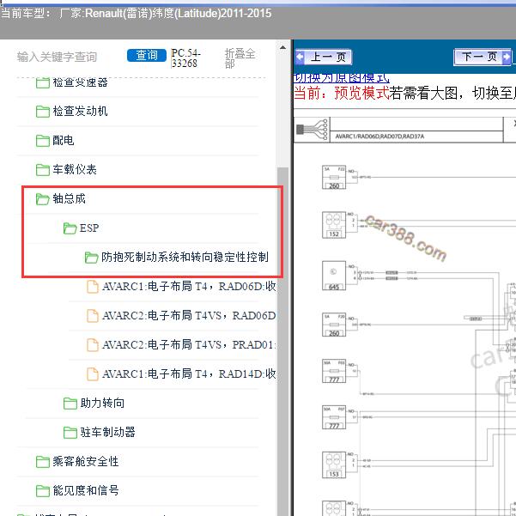516x516 pixels.
Task: Click component 152 in wiring diagram
Action: tap(334, 225)
